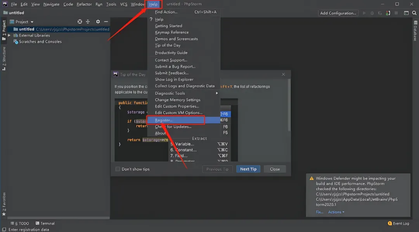This screenshot has width=419, height=232.
Task: Choose Keymap Reference menu entry
Action: (184, 32)
